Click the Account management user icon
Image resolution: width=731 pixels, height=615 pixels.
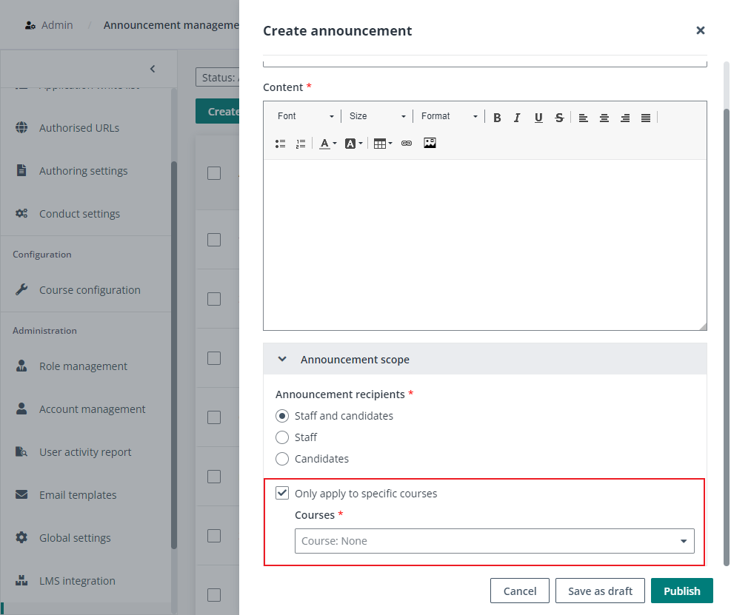(21, 409)
